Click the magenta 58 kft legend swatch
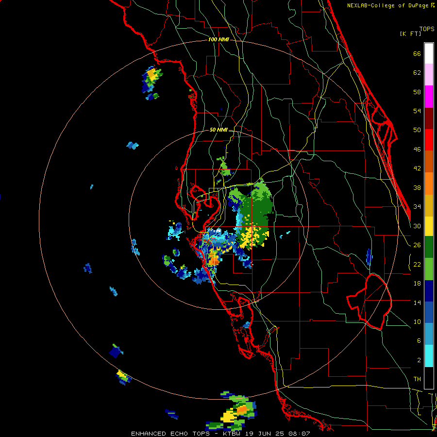The width and height of the screenshot is (437, 437). (429, 97)
